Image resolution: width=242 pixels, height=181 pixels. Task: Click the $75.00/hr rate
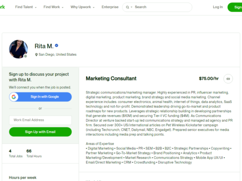point(209,78)
